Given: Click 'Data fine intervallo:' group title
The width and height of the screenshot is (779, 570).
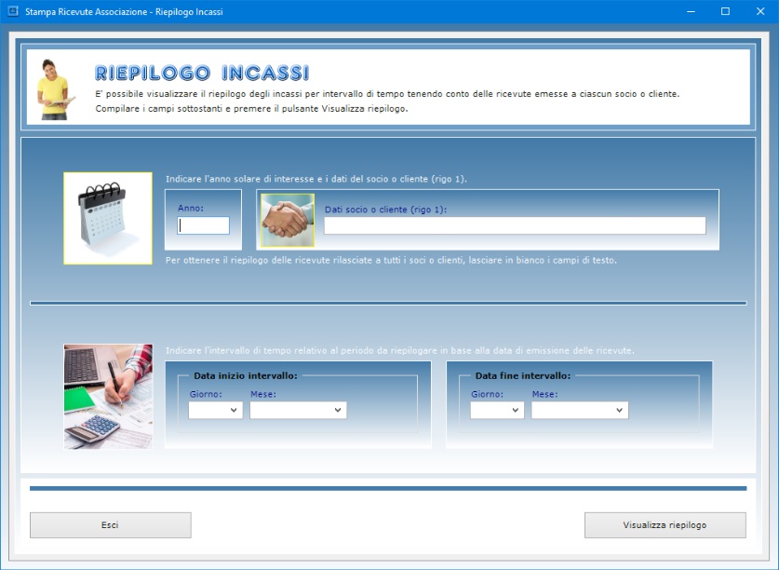Looking at the screenshot, I should tap(523, 376).
